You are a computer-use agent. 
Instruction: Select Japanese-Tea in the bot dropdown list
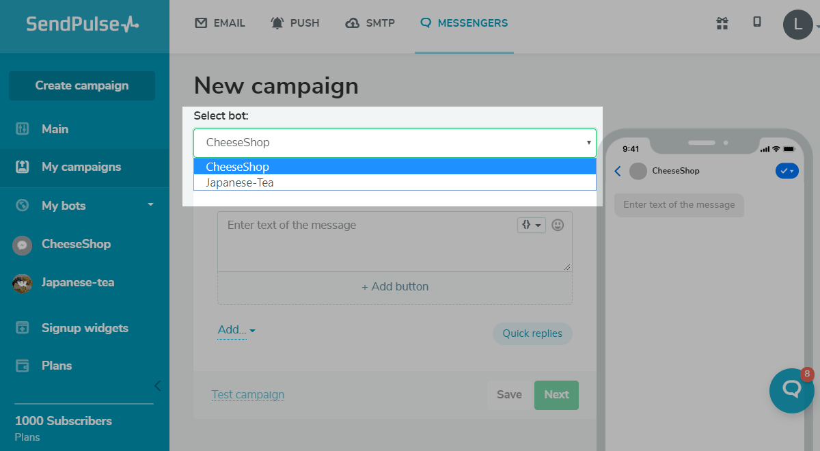[238, 182]
